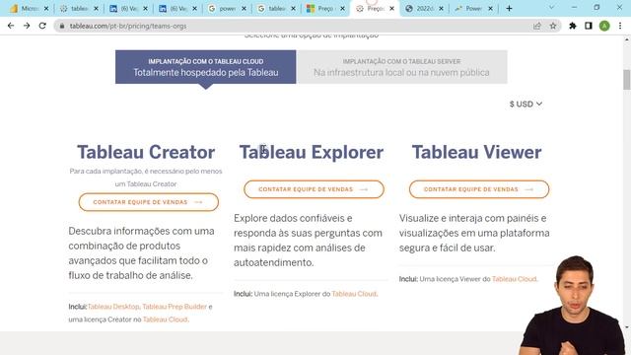Open the Tableau Desktop link

(113, 307)
